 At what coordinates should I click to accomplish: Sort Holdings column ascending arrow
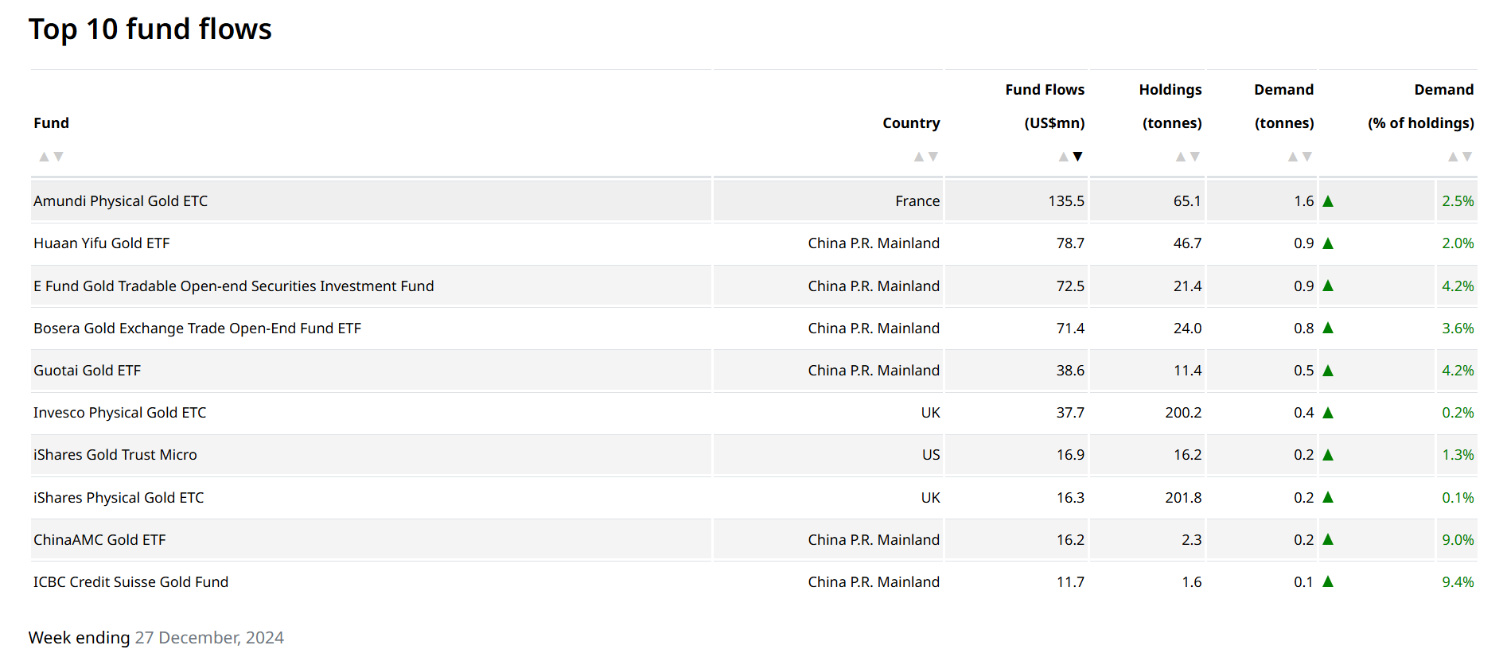(x=1181, y=157)
